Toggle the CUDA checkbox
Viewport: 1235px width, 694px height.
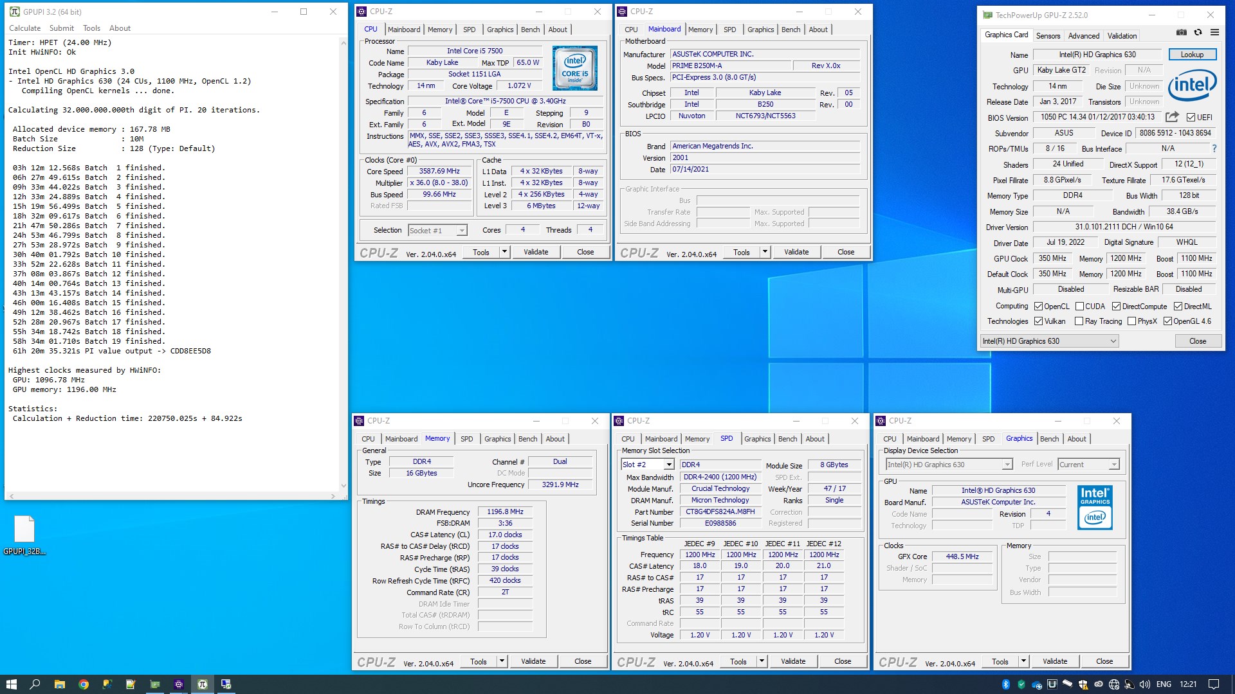click(x=1079, y=307)
